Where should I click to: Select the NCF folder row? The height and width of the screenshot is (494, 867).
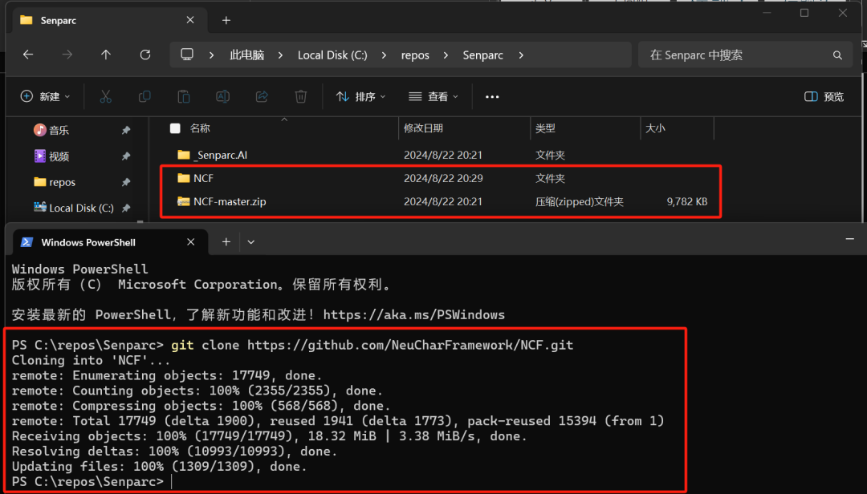click(441, 178)
